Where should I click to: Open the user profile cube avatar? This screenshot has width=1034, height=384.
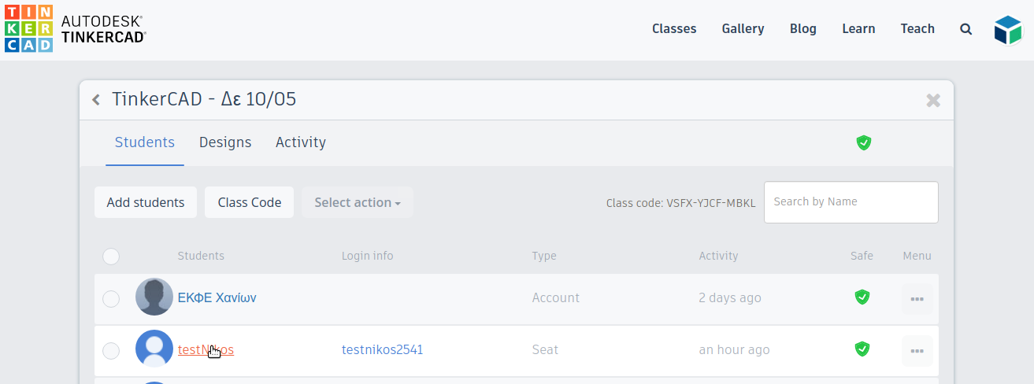click(1007, 30)
